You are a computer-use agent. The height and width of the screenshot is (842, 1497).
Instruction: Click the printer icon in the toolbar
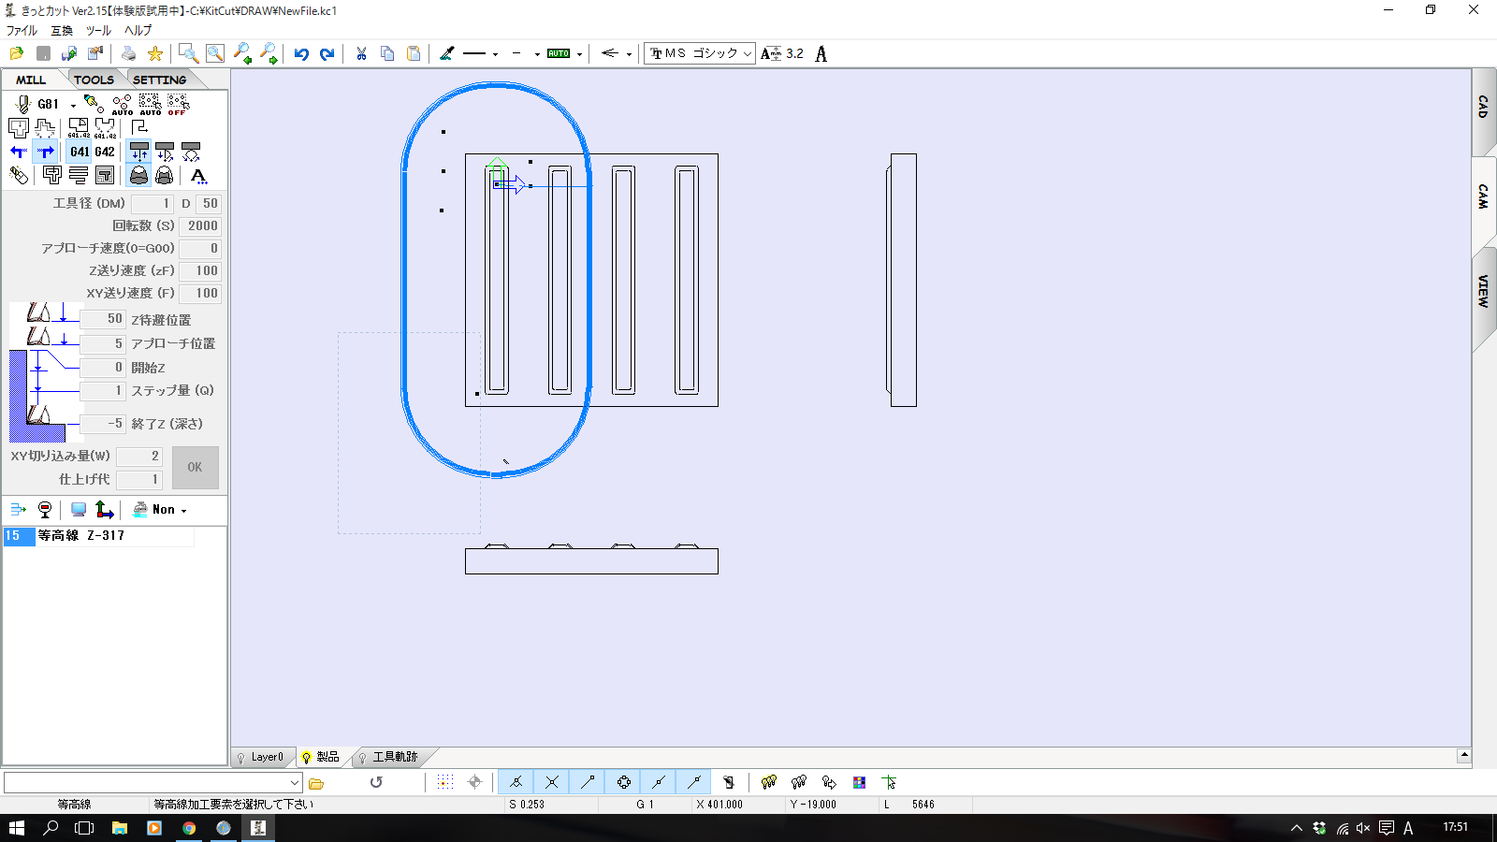129,54
